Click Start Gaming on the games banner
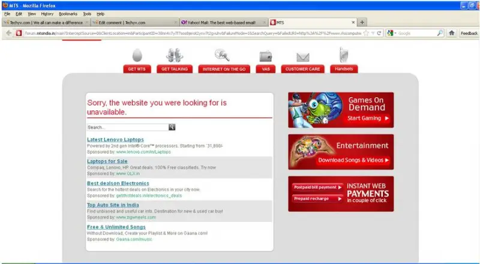480x264 pixels. coord(368,118)
